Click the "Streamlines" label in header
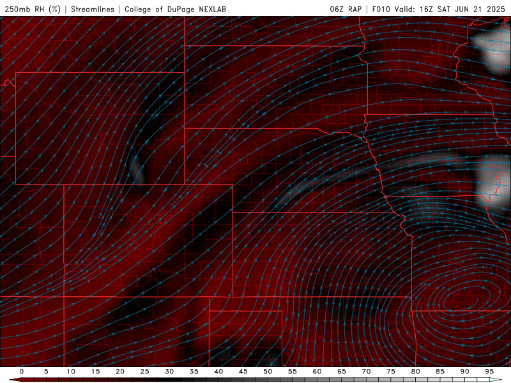Screen dimensions: 511x383 click(x=93, y=9)
